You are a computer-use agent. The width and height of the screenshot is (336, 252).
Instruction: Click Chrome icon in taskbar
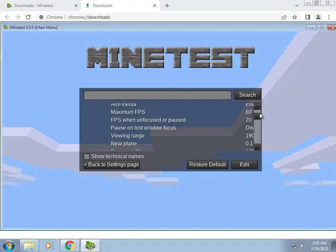pos(70,245)
